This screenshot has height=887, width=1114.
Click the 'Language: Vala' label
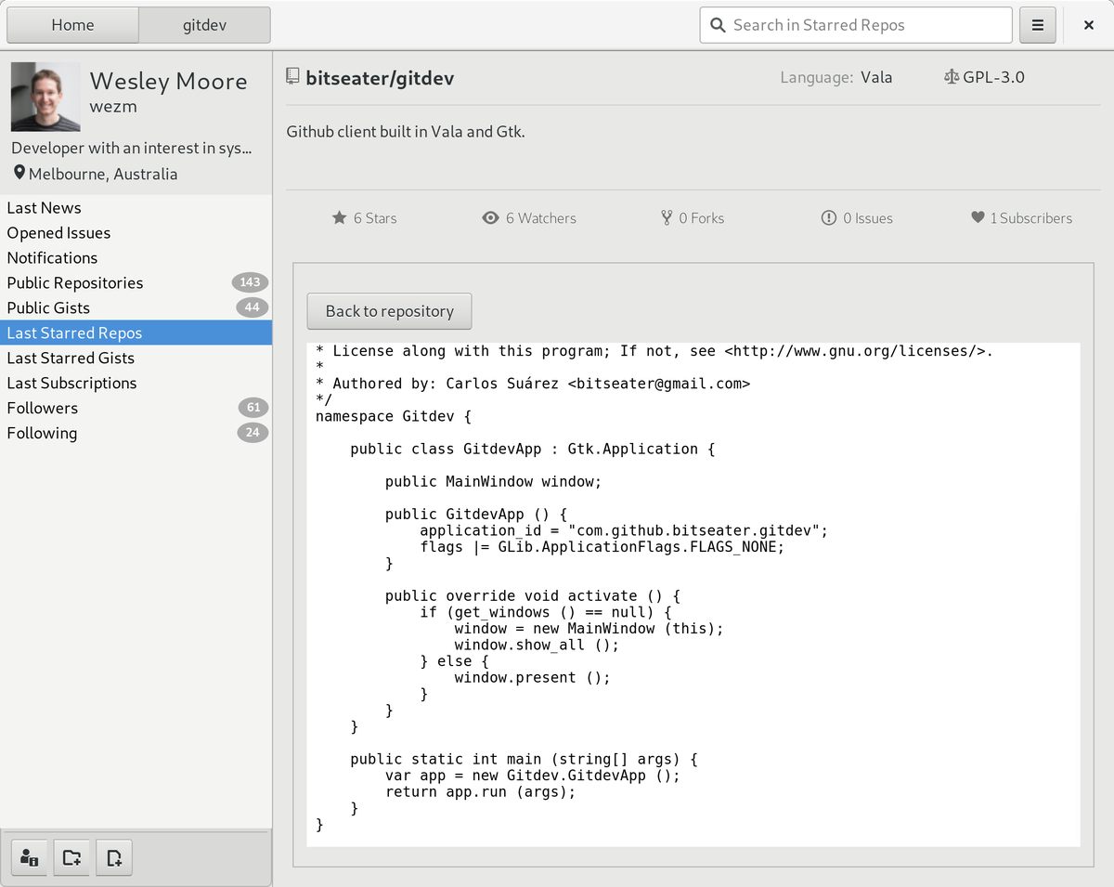click(x=835, y=77)
